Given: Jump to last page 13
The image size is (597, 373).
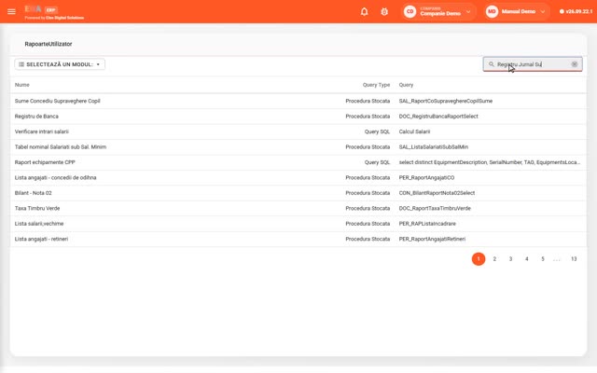Looking at the screenshot, I should (574, 259).
